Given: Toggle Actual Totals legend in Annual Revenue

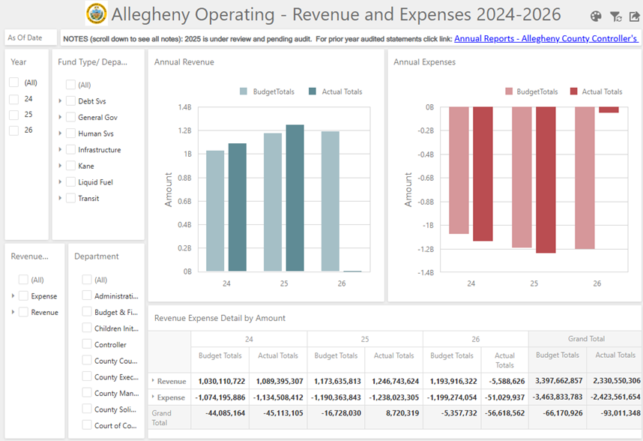Looking at the screenshot, I should 335,91.
